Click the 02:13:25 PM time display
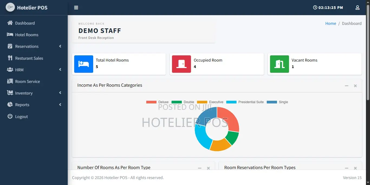370x185 pixels. coord(331,8)
